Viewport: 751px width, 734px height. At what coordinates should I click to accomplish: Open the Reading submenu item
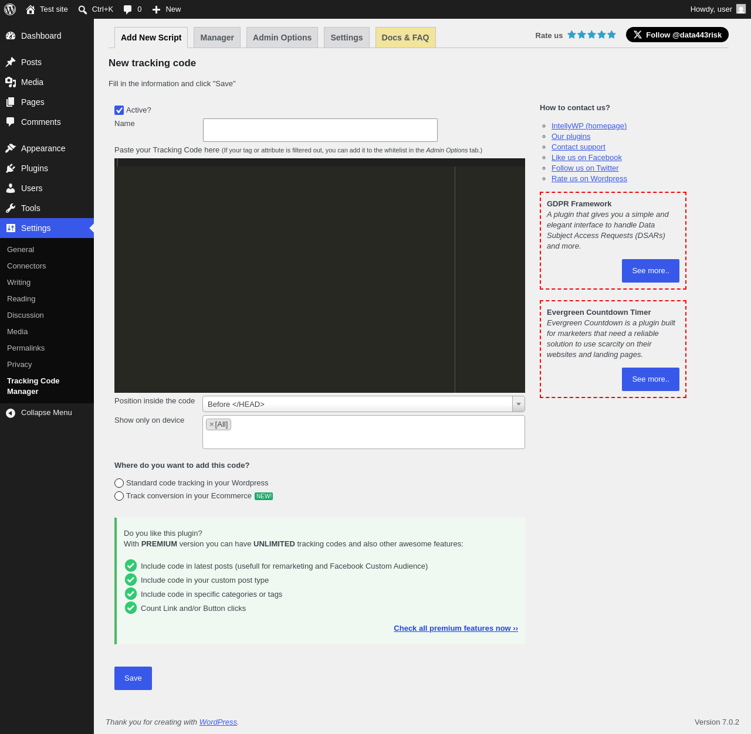[x=21, y=299]
